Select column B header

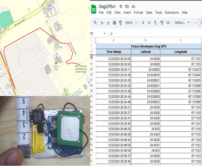[x=146, y=40]
